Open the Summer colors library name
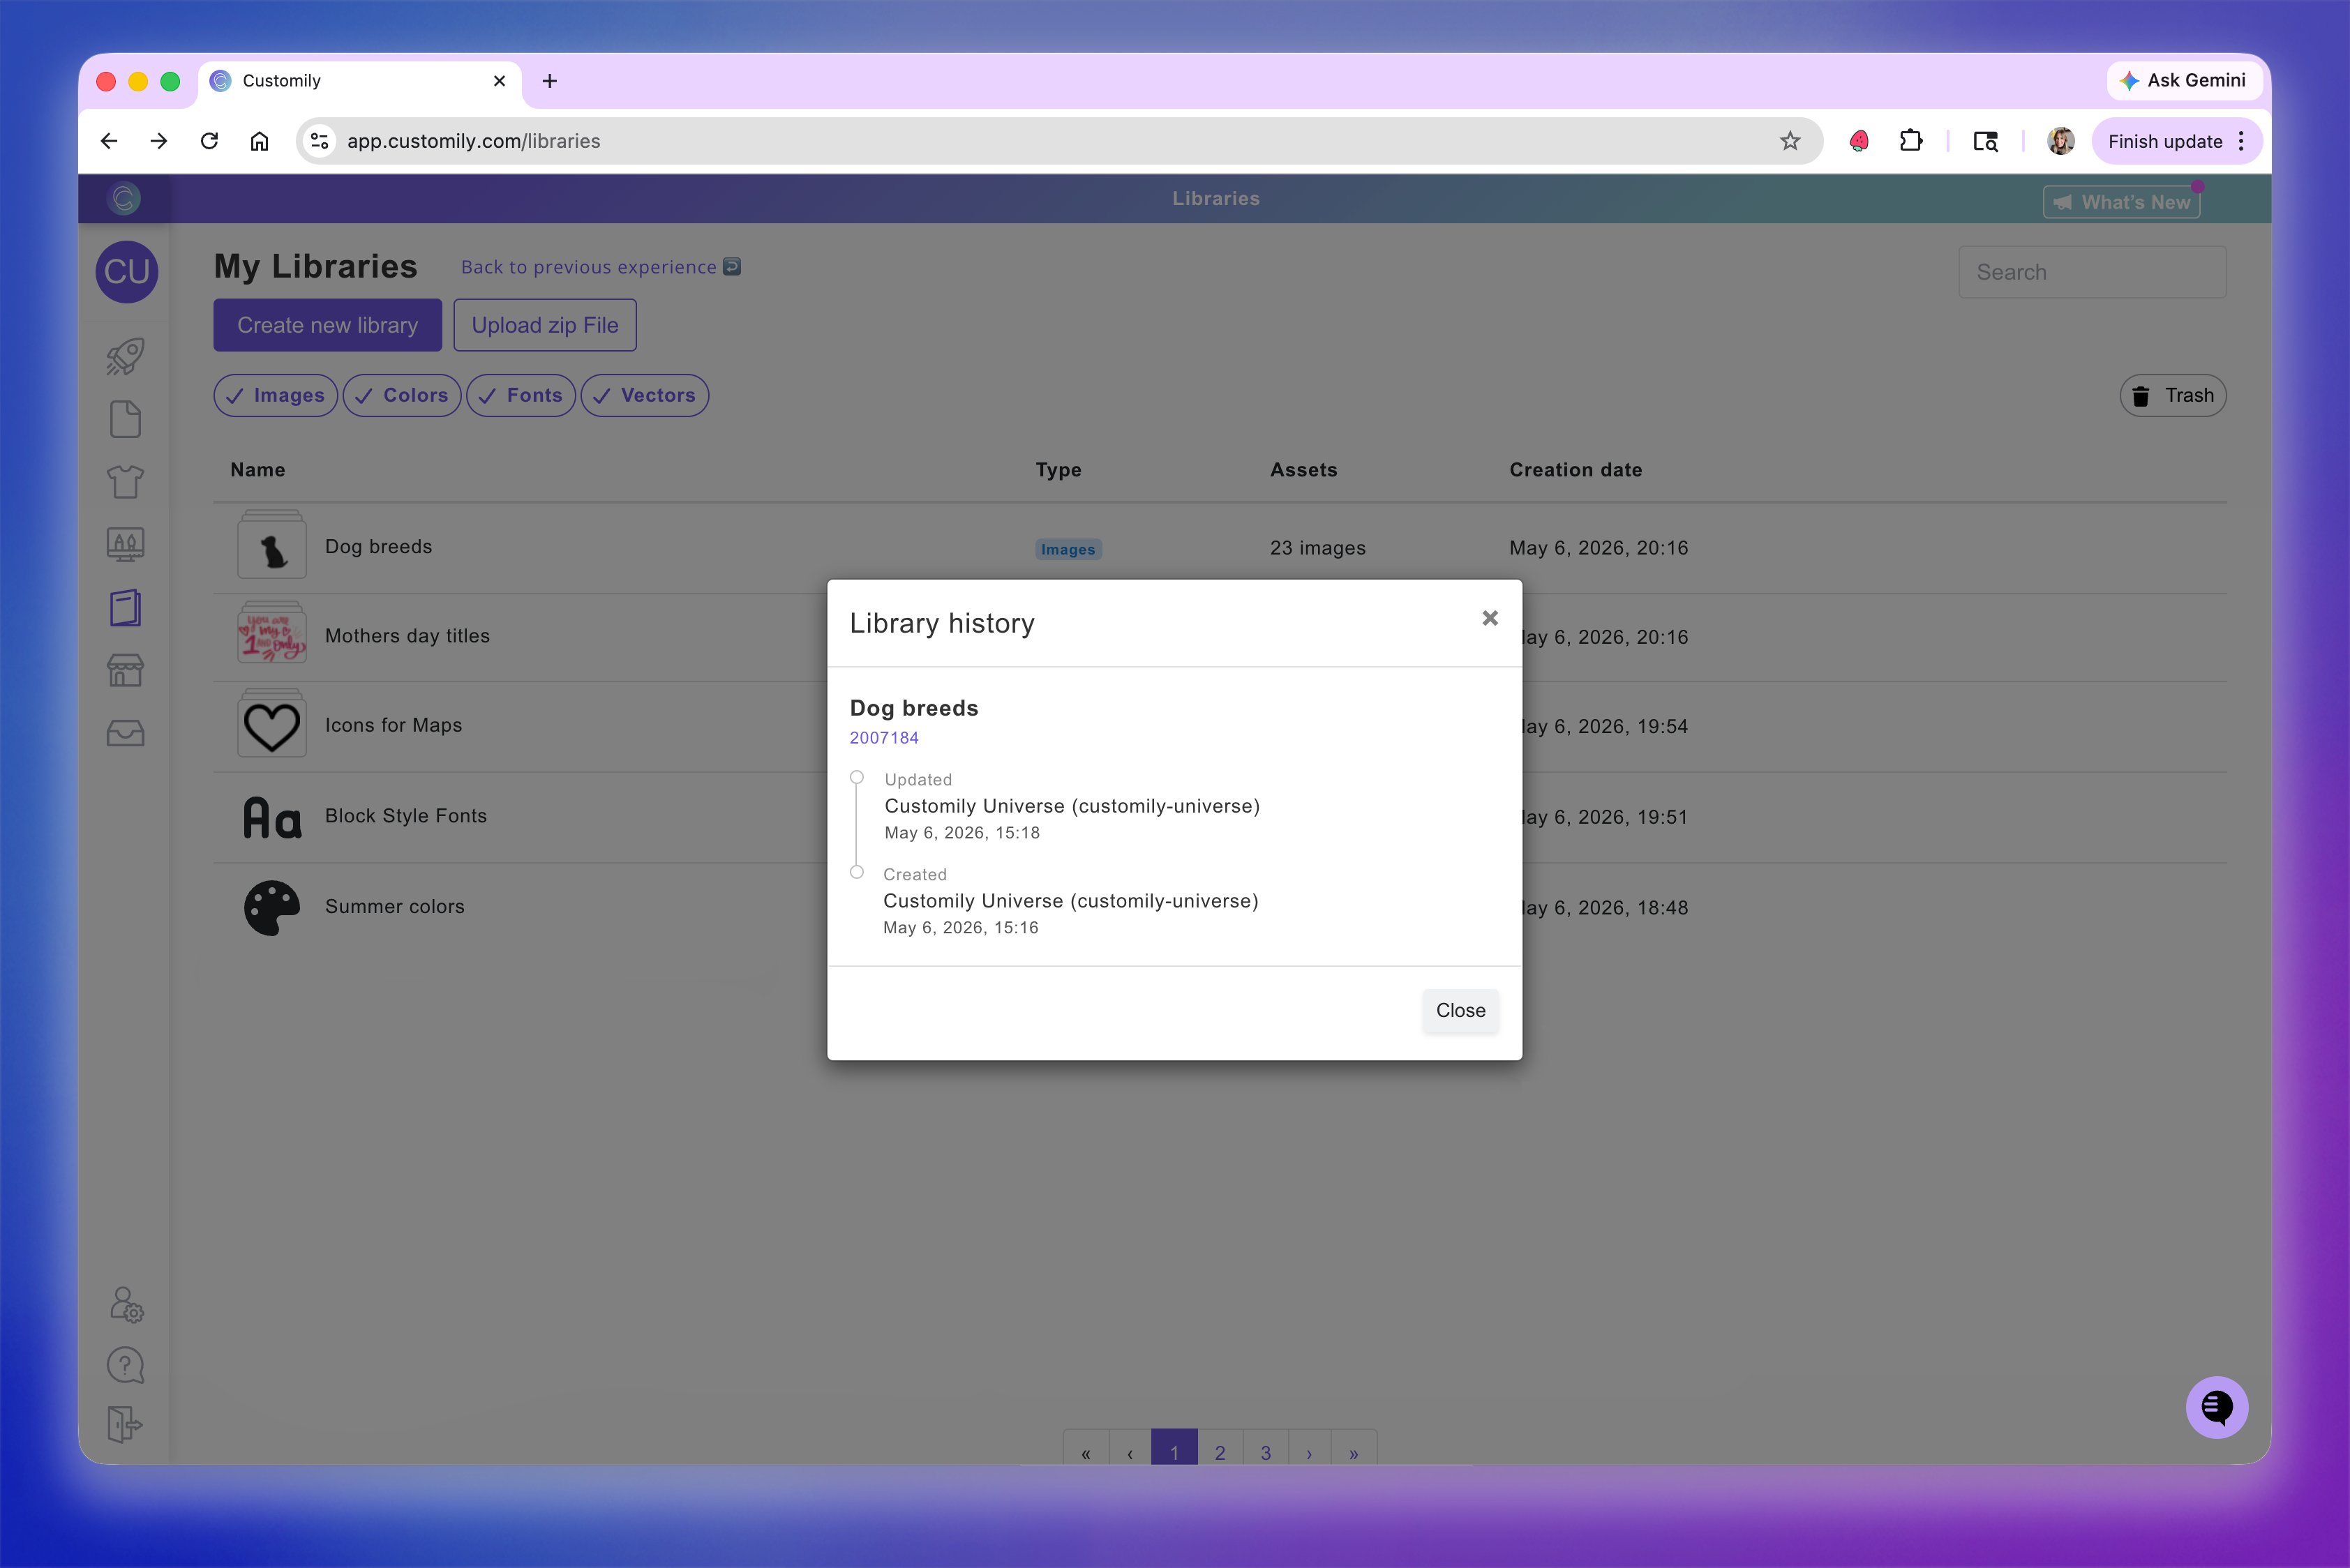2350x1568 pixels. pyautogui.click(x=394, y=906)
